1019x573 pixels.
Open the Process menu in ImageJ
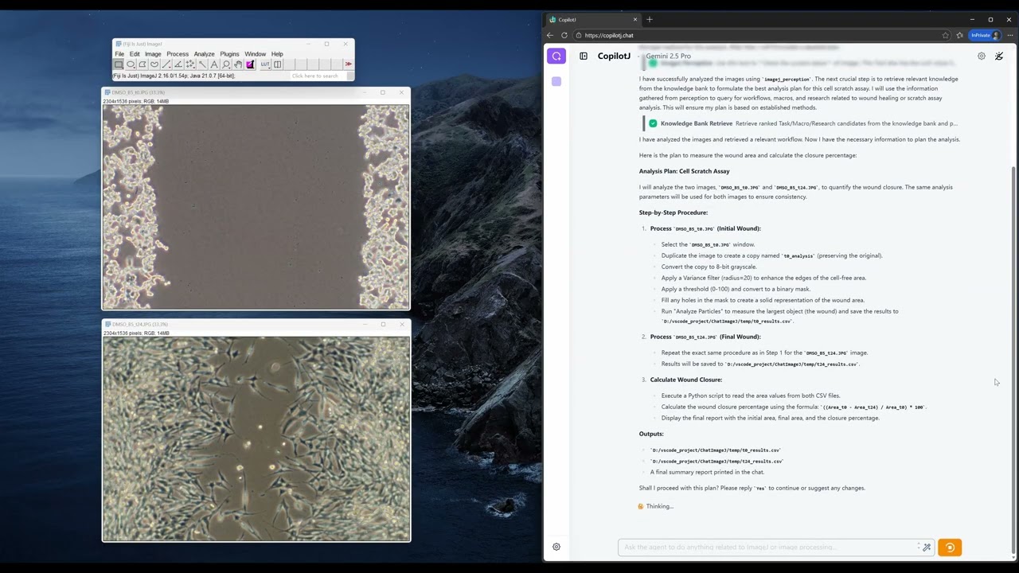pyautogui.click(x=178, y=54)
